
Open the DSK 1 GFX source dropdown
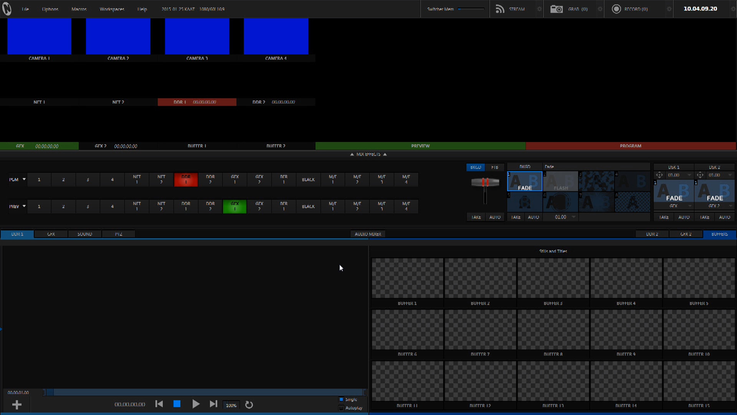[x=690, y=206]
